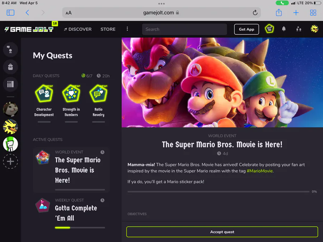Open the Discover menu item
Image resolution: width=323 pixels, height=242 pixels.
tap(78, 29)
